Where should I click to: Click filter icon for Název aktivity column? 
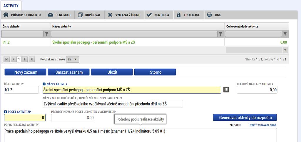coord(221,34)
